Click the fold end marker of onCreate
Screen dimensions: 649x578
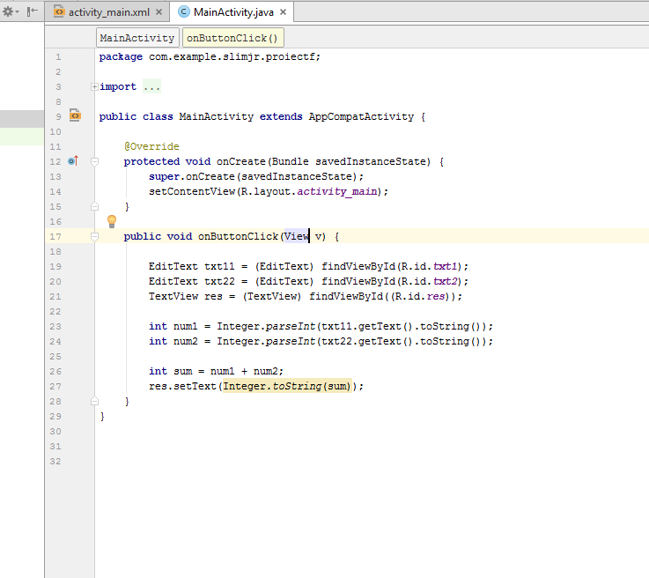[x=94, y=206]
